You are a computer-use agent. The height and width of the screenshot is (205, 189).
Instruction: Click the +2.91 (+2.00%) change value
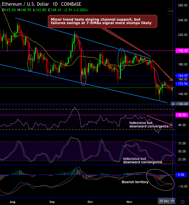(75, 10)
